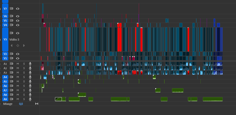The image size is (236, 115).
Task: Select the Mixage track label
Action: 8,104
